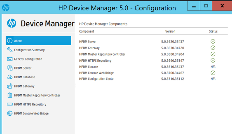Minimize the Configuration window
The width and height of the screenshot is (232, 134).
(194, 6)
